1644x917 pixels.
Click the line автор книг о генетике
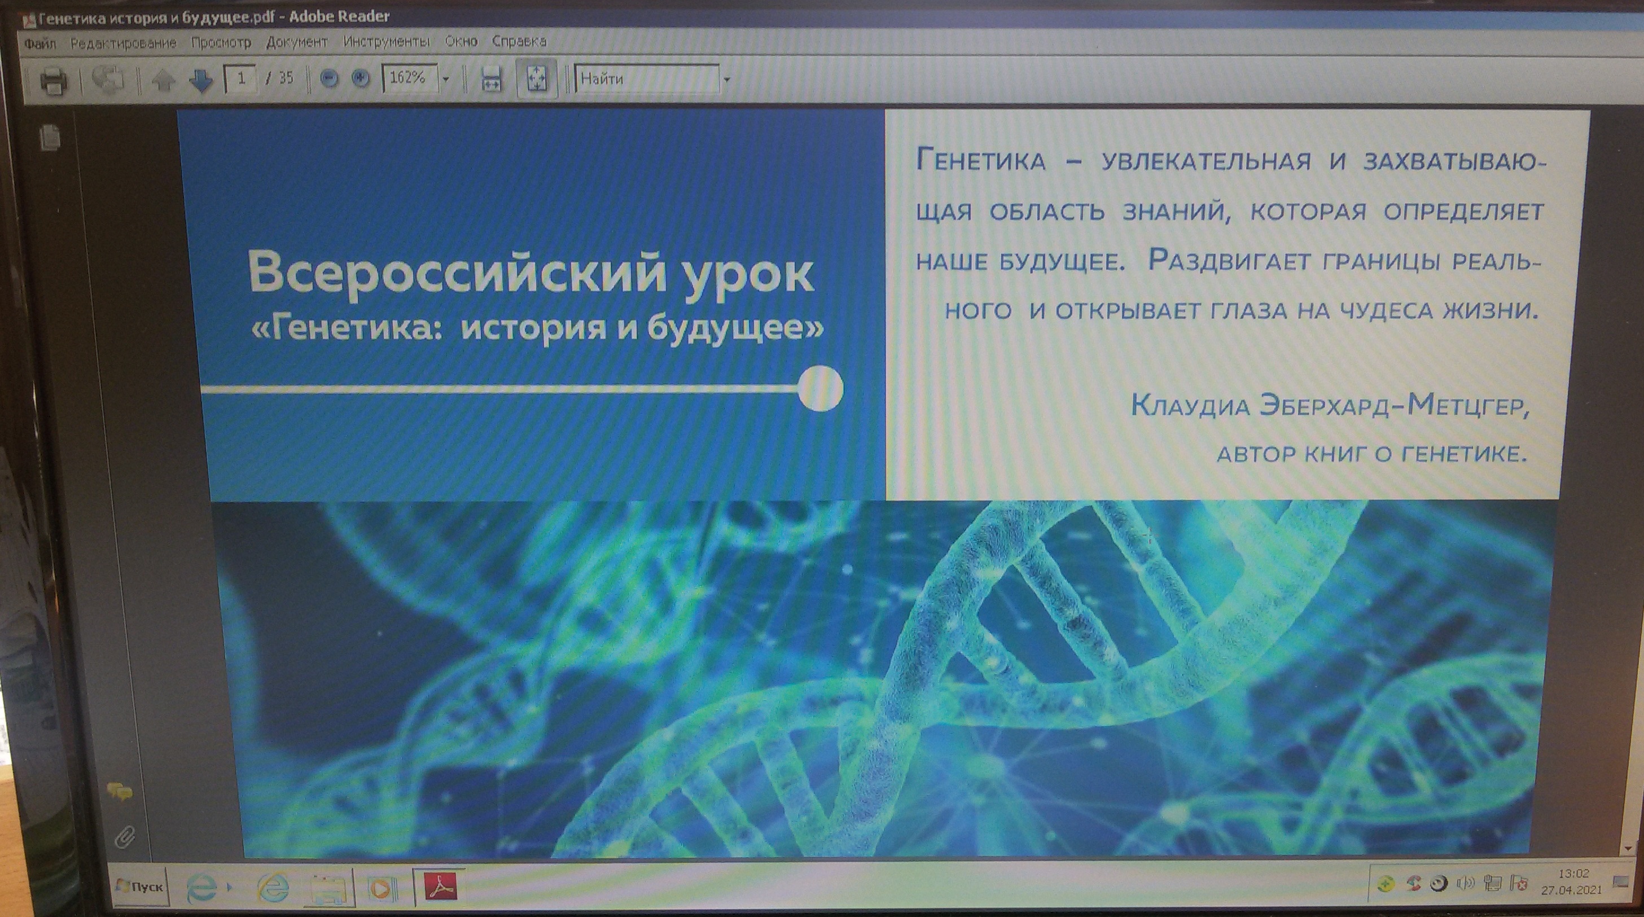click(x=1371, y=454)
